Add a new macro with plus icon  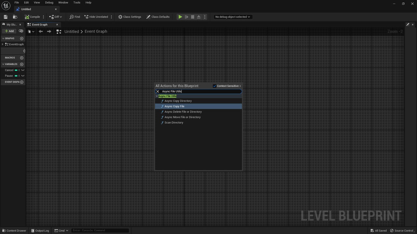coord(22,58)
